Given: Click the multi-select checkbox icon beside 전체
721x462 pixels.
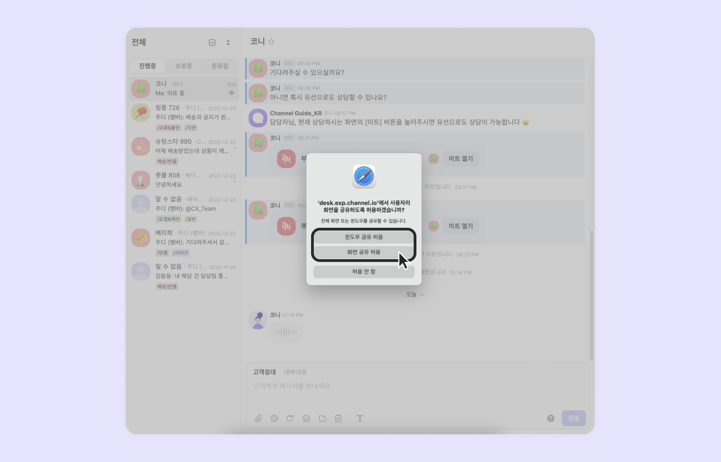Looking at the screenshot, I should [x=212, y=43].
